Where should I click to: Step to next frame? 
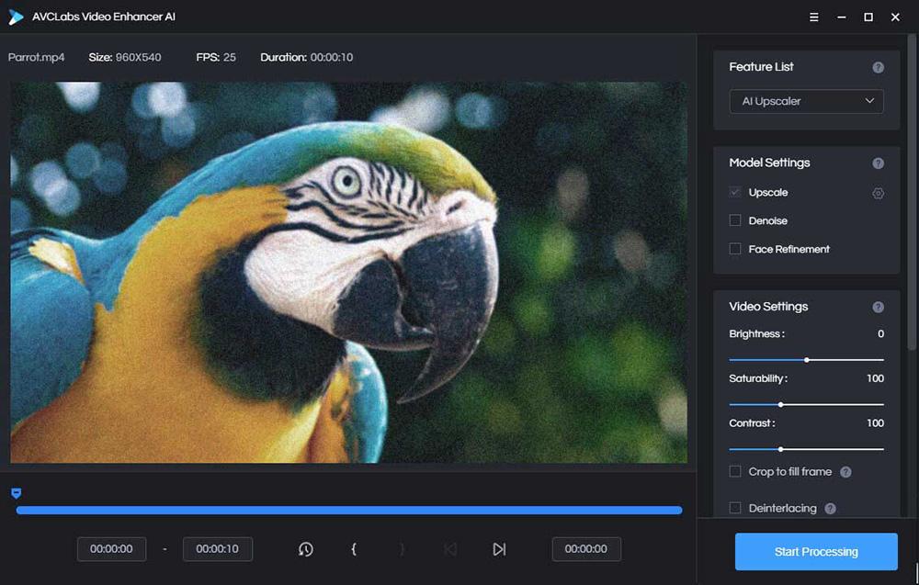pos(499,548)
